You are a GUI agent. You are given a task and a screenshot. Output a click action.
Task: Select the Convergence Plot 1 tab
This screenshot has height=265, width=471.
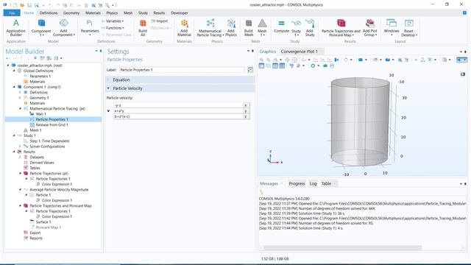300,52
